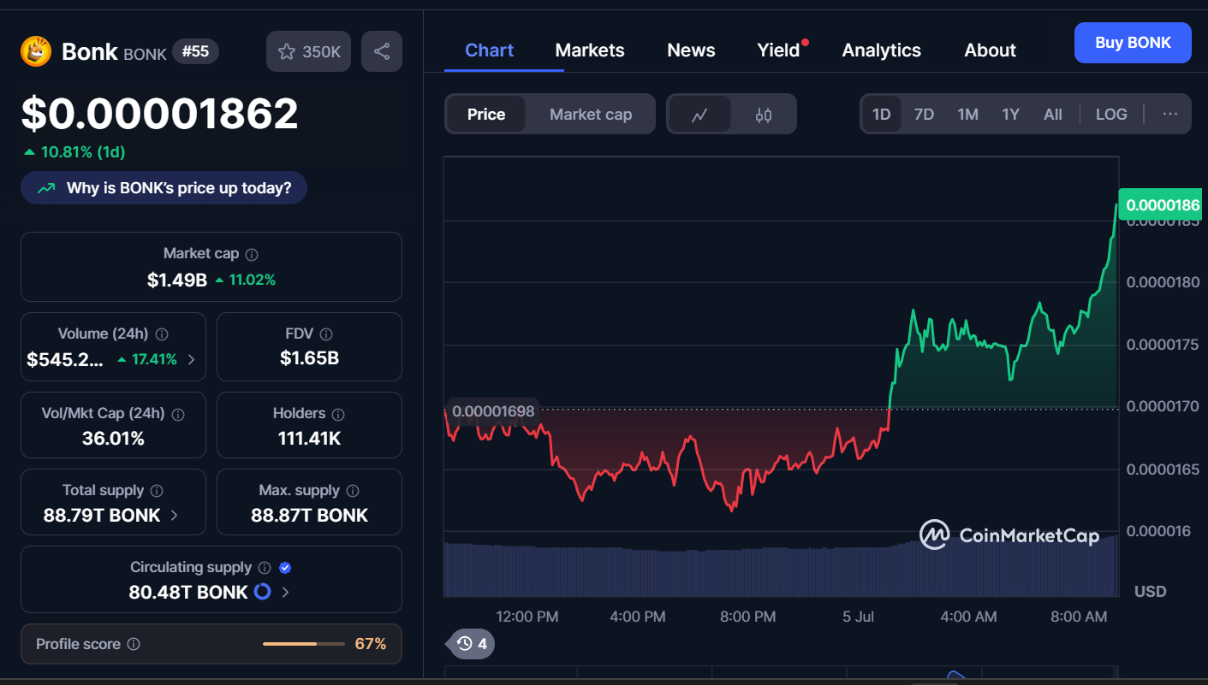Open the share icon button
The height and width of the screenshot is (685, 1208).
tap(382, 51)
